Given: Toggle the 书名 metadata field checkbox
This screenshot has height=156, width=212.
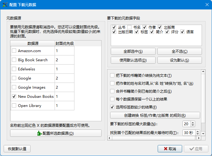Looking at the screenshot, I should 129,27.
